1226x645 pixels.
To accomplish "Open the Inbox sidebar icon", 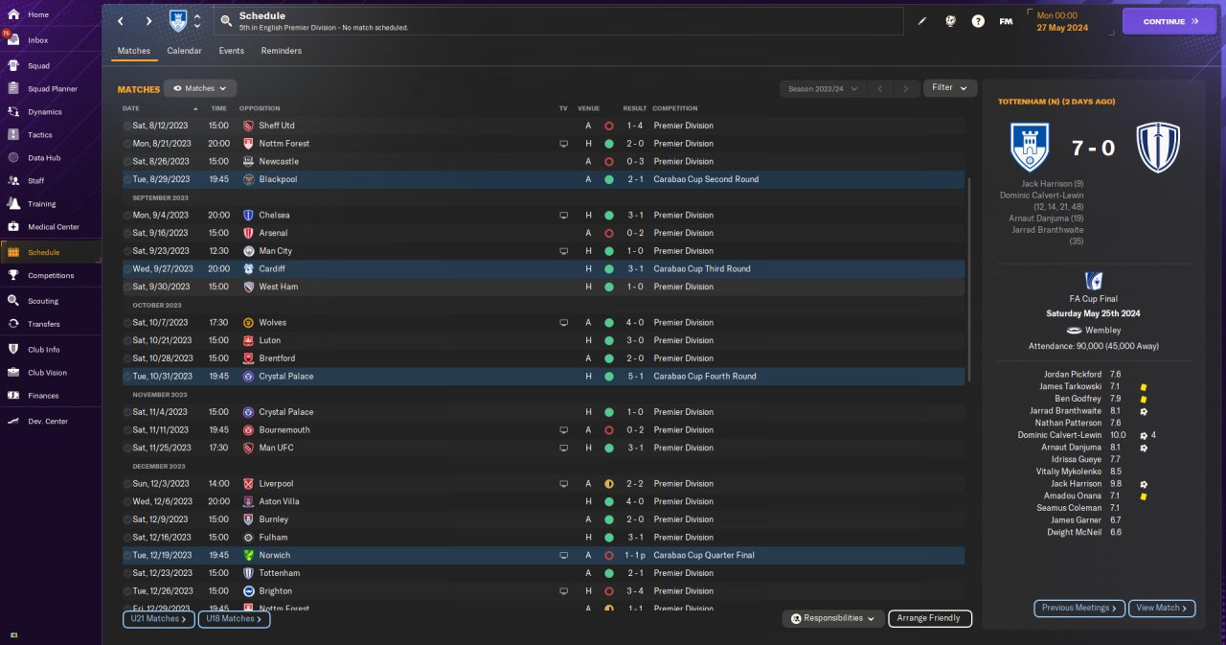I will coord(13,40).
